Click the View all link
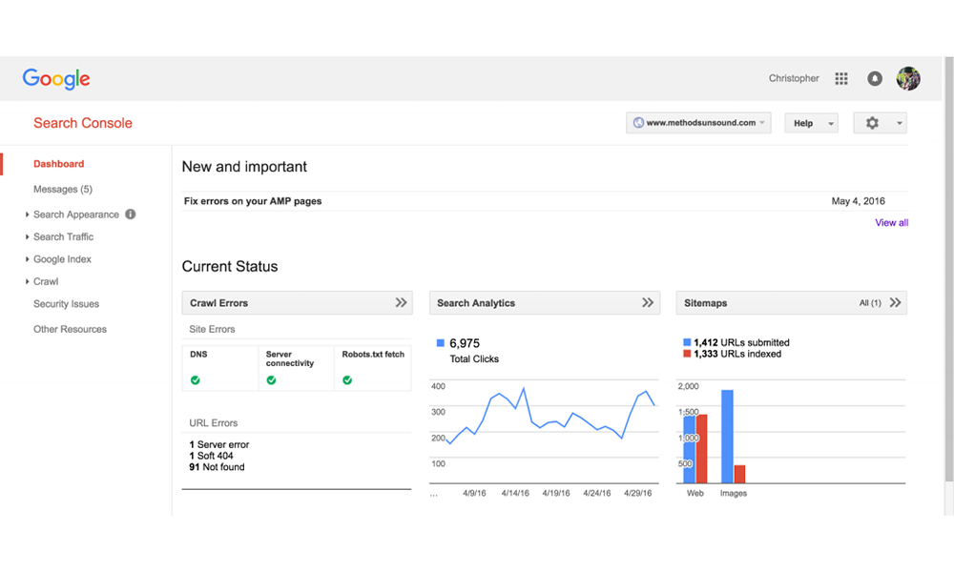 pyautogui.click(x=891, y=223)
